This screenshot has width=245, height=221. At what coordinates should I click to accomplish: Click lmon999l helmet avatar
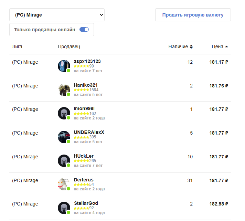[x=64, y=113]
